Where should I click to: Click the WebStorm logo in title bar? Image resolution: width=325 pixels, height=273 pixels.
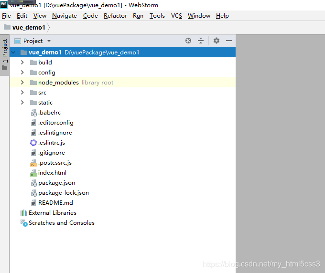click(x=4, y=4)
